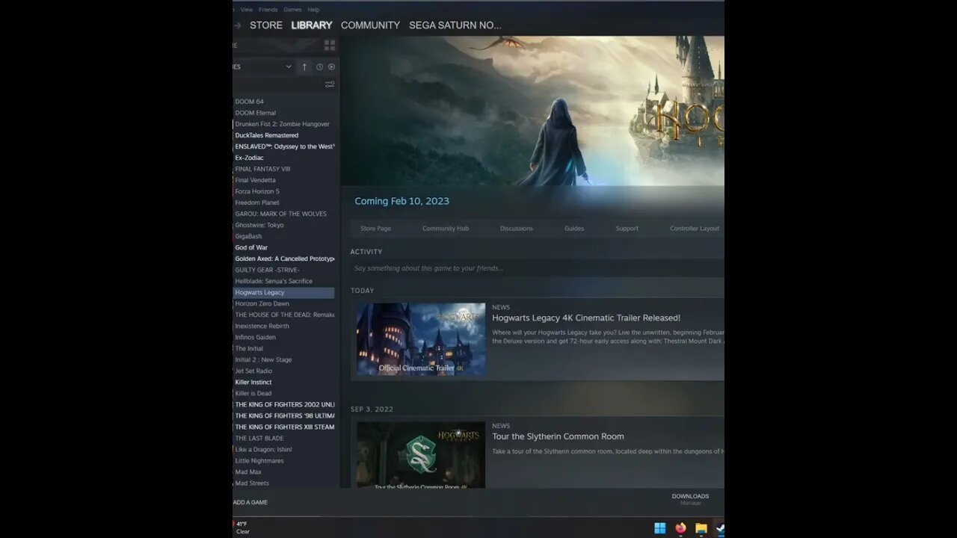Select Hellblade: Senua's Sacrifice
This screenshot has width=957, height=538.
274,281
